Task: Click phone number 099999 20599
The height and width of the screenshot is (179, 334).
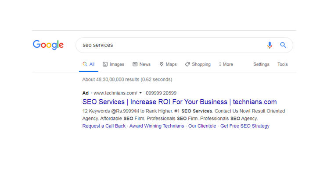Action: tap(161, 93)
